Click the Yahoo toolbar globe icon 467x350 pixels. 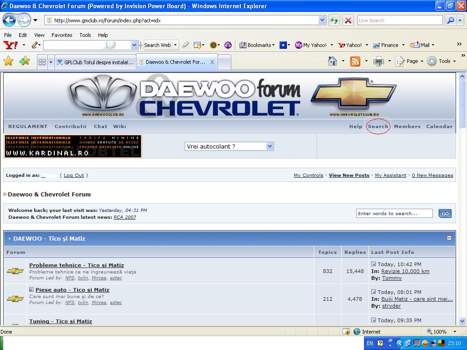coord(213,45)
